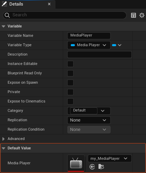Viewport: 146px width, 173px height.
Task: Enable the Private checkbox
Action: coord(70,92)
